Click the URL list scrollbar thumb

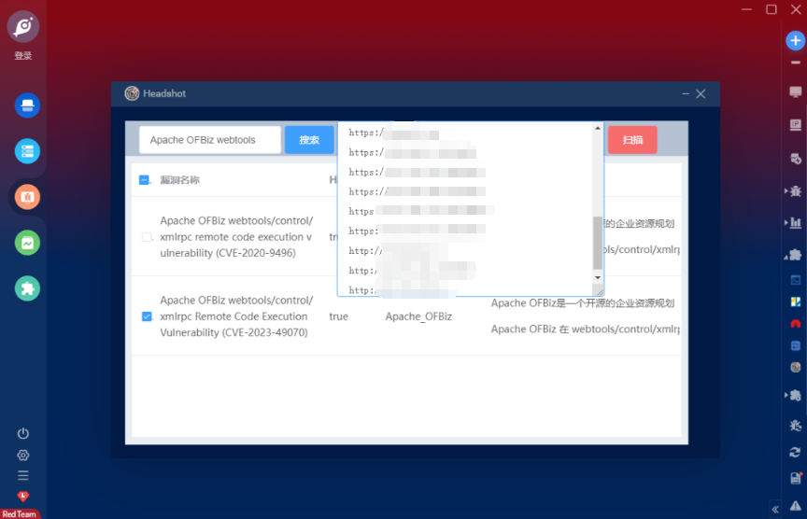(x=598, y=243)
